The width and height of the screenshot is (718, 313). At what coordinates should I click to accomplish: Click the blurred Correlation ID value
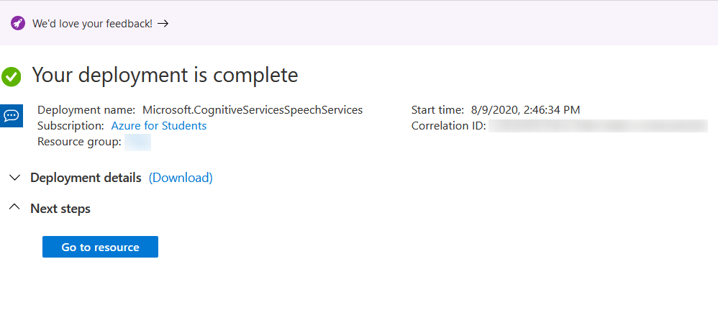pyautogui.click(x=597, y=126)
